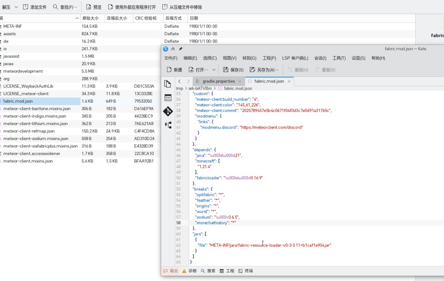
Task: Select meteor-client.accesswidener in the archive list
Action: click(32, 153)
